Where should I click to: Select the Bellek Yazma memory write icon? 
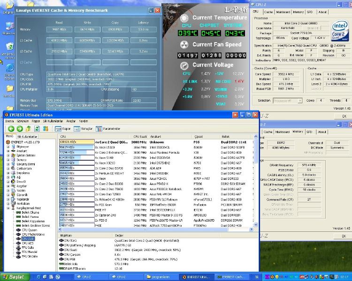coord(19,217)
